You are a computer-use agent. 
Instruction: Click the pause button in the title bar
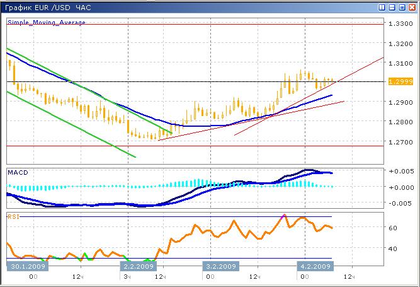(x=382, y=7)
